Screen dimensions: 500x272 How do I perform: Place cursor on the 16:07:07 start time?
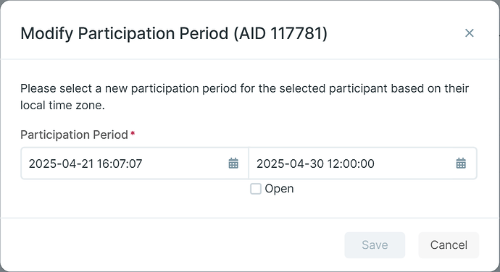click(x=120, y=163)
